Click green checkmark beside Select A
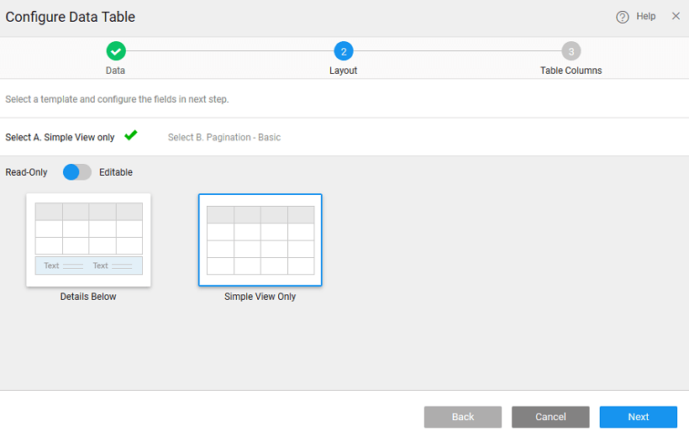This screenshot has width=689, height=442. [x=130, y=135]
